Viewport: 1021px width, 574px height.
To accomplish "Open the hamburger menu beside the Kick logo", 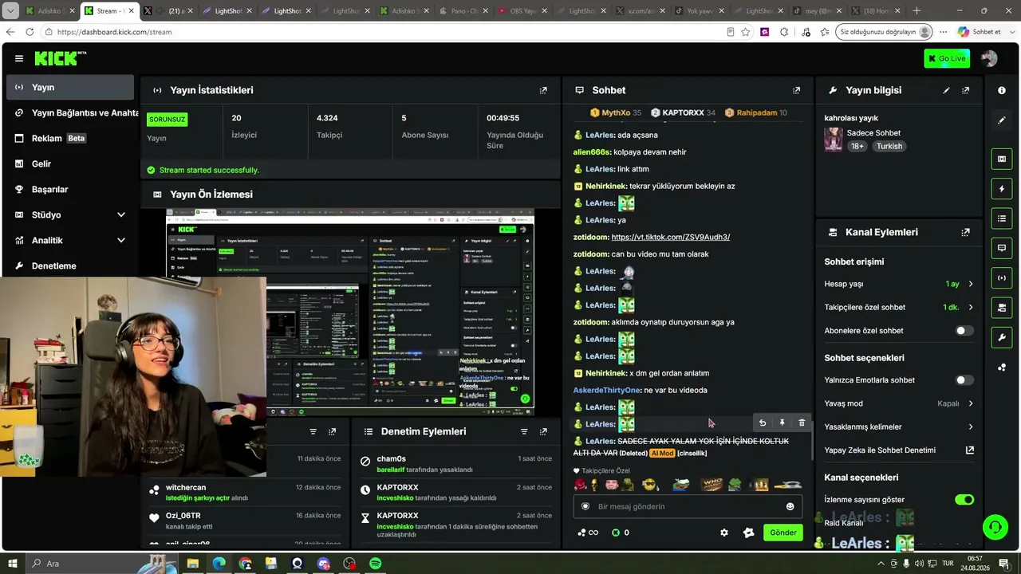I will pyautogui.click(x=19, y=58).
